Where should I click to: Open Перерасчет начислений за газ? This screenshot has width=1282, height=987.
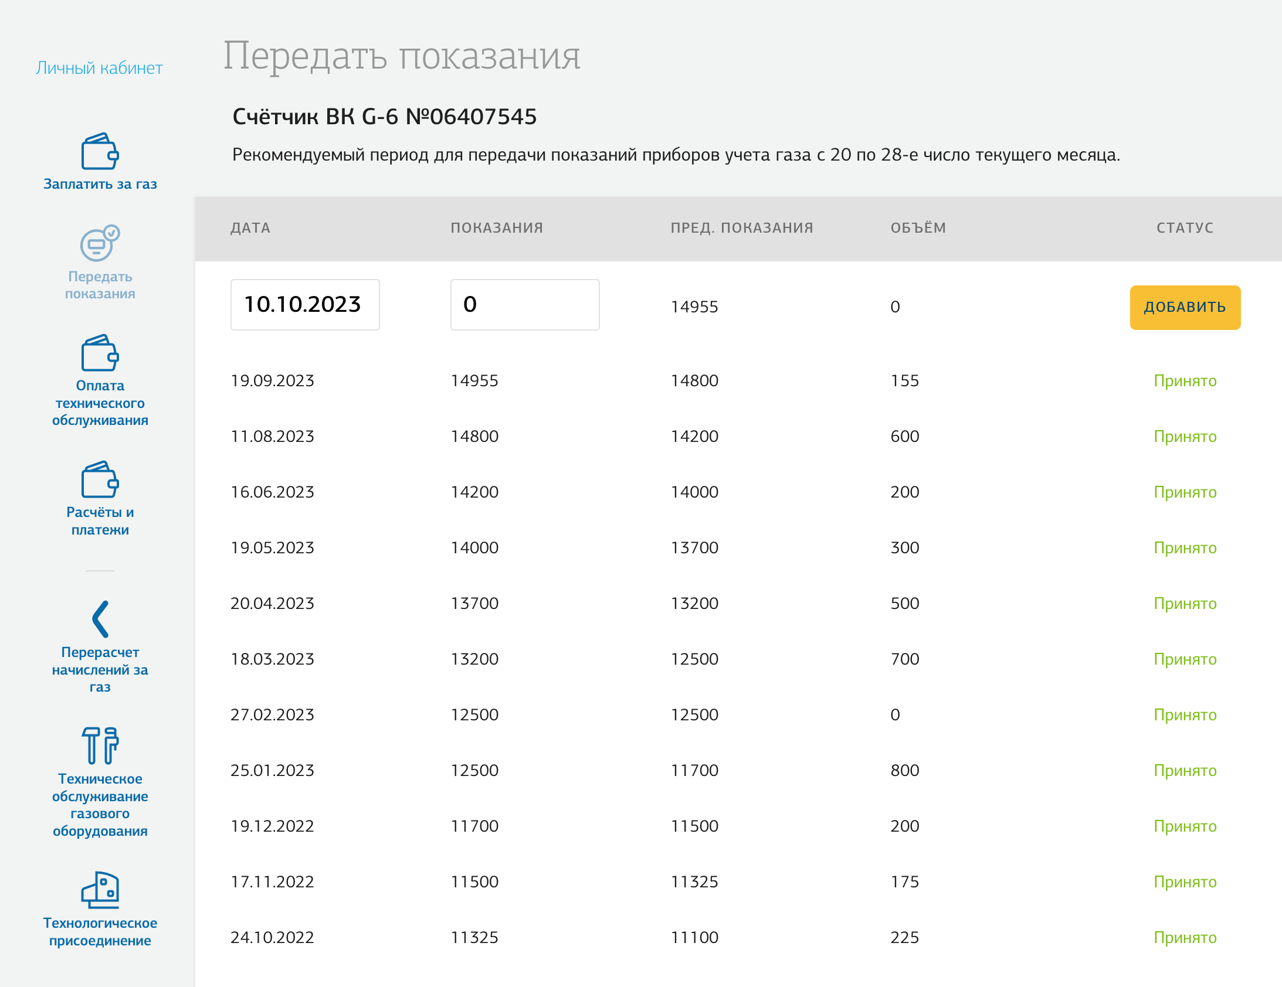(100, 669)
